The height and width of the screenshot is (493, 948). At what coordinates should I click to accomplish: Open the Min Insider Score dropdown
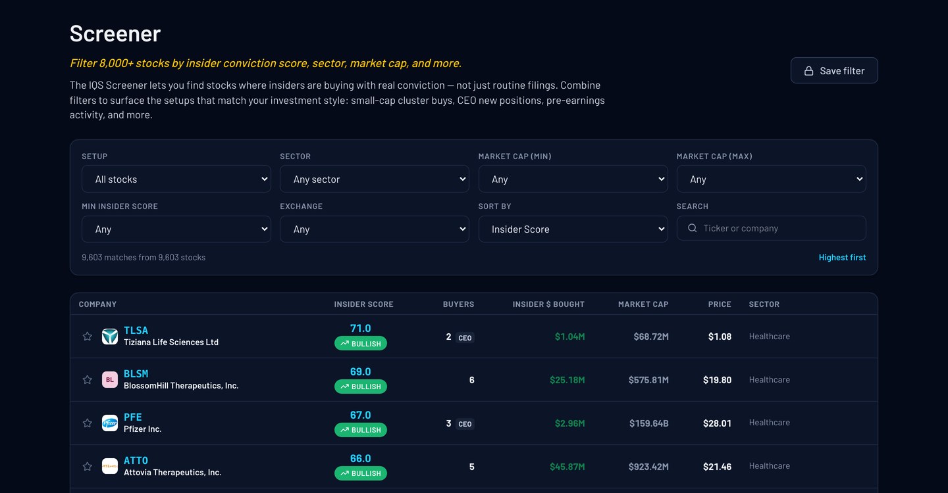176,229
